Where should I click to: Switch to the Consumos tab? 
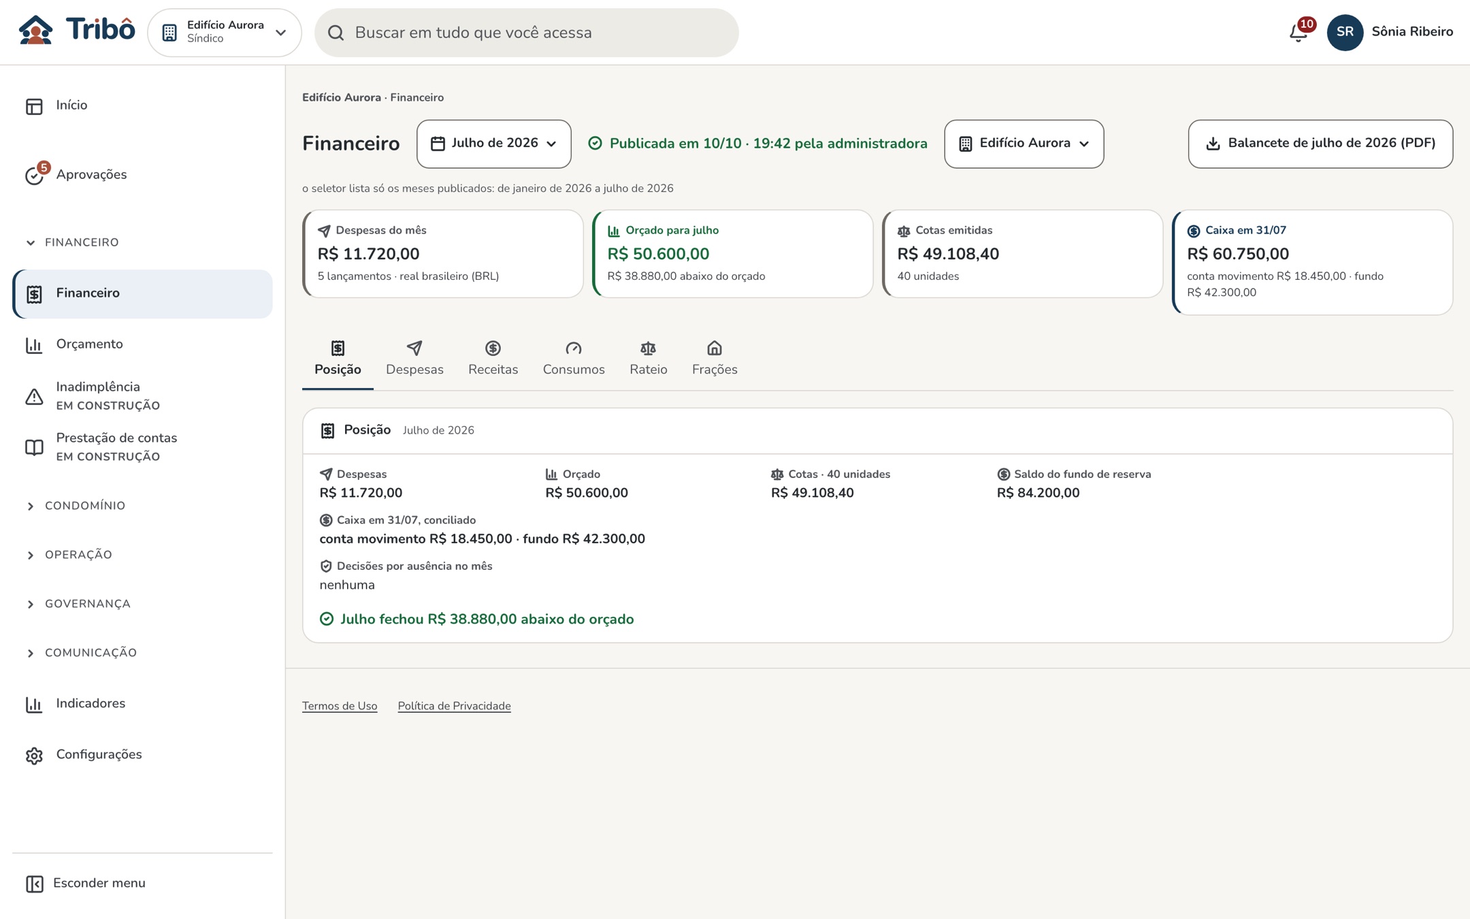click(574, 359)
